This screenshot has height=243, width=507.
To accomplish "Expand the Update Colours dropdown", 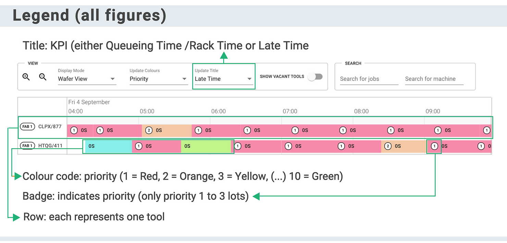I will 158,79.
